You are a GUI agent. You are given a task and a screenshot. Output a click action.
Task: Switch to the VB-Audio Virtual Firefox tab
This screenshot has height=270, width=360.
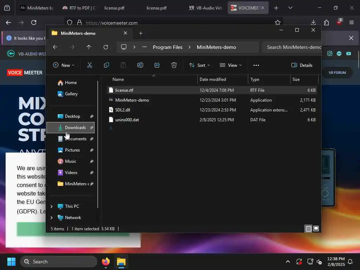(x=205, y=8)
